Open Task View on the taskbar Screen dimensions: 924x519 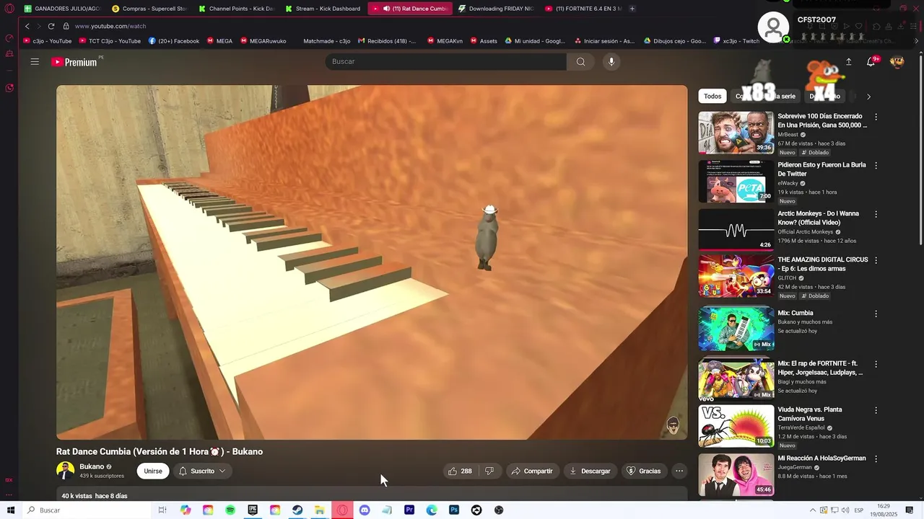click(x=162, y=510)
